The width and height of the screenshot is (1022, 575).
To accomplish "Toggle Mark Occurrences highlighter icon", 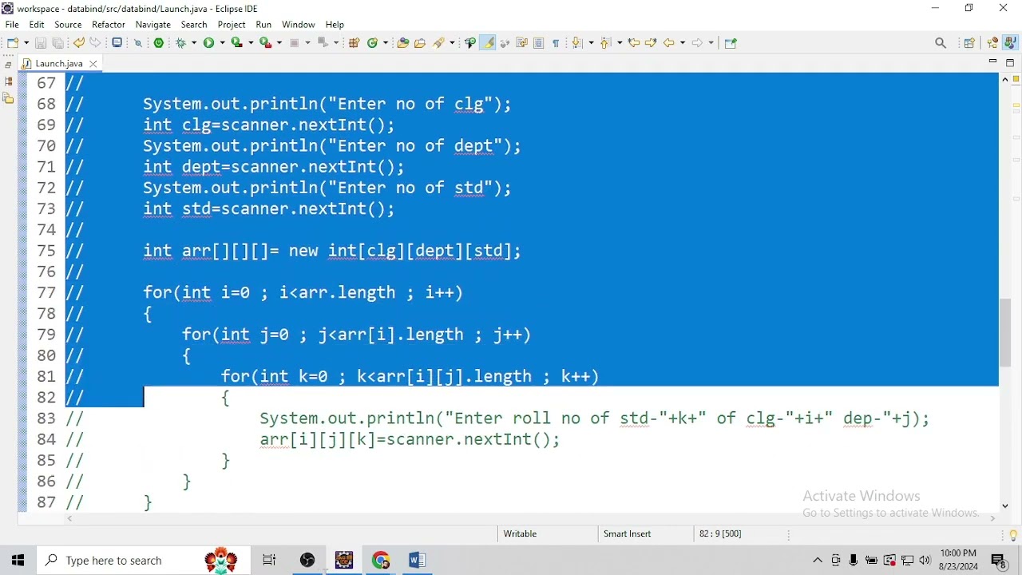I will click(488, 43).
